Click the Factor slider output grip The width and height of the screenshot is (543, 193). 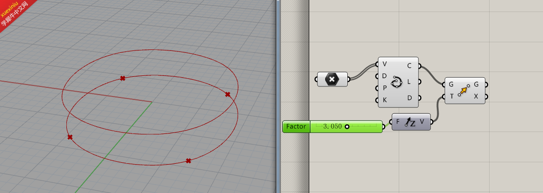[x=384, y=127]
